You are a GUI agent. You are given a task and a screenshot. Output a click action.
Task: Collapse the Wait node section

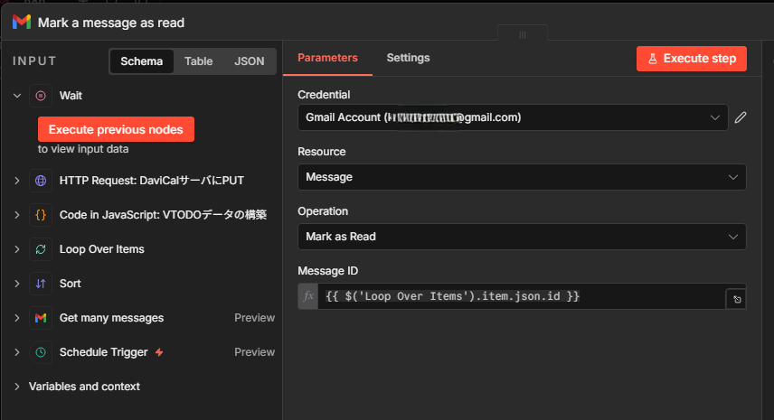pos(17,96)
